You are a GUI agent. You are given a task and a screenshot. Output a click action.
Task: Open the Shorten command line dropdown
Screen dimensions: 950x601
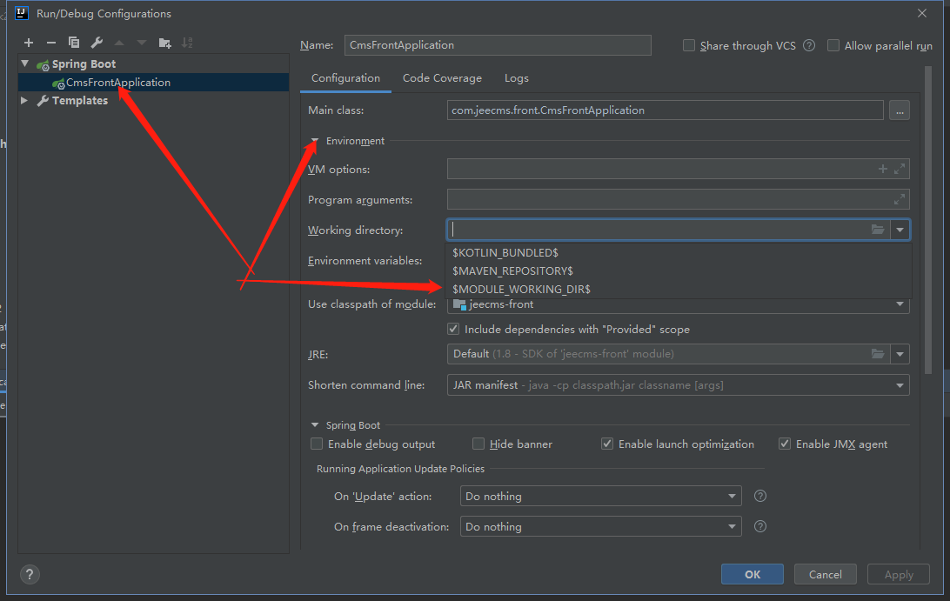pos(900,384)
